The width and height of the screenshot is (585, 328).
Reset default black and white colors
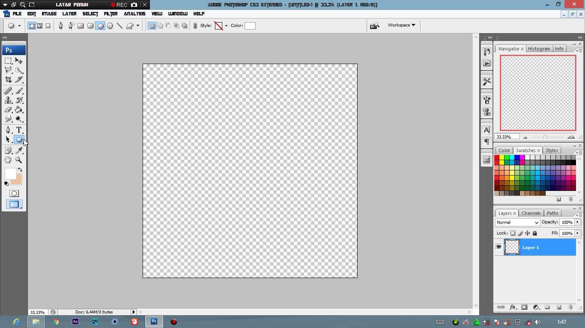pos(6,184)
